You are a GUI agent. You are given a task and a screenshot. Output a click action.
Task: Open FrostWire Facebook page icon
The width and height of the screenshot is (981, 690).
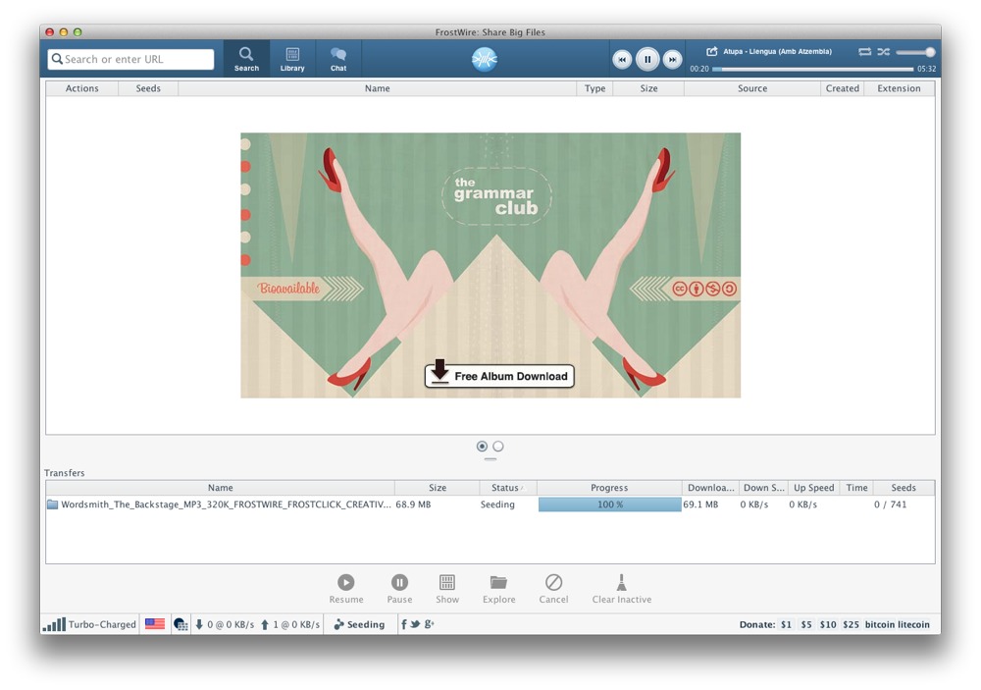[x=403, y=623]
